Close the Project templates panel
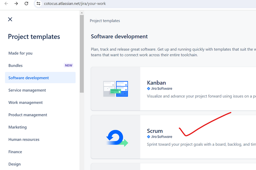The image size is (256, 170). 10,19
